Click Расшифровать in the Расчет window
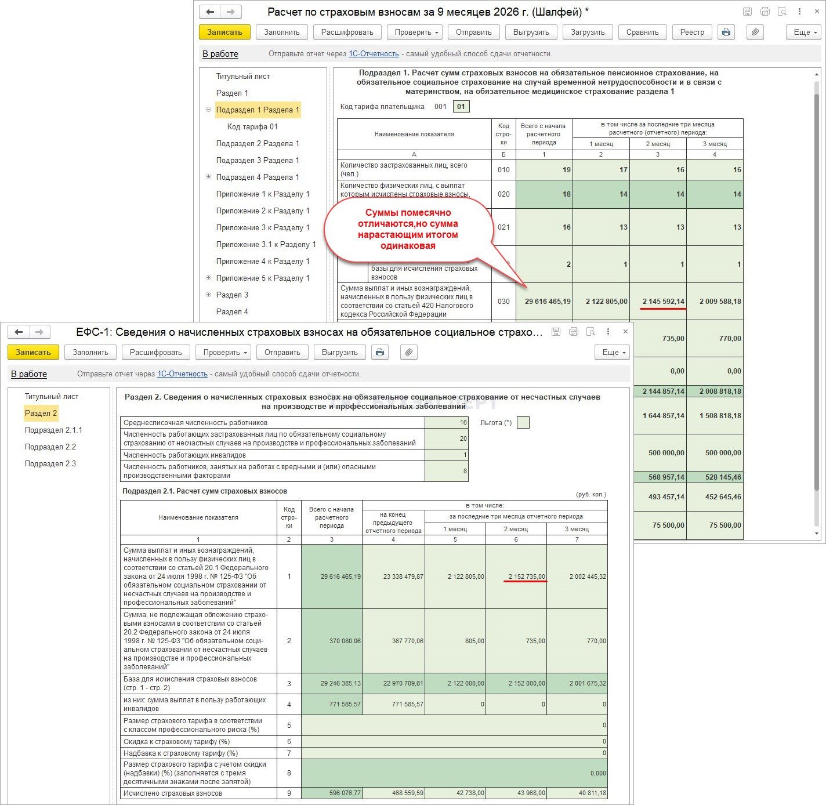826x805 pixels. click(347, 32)
